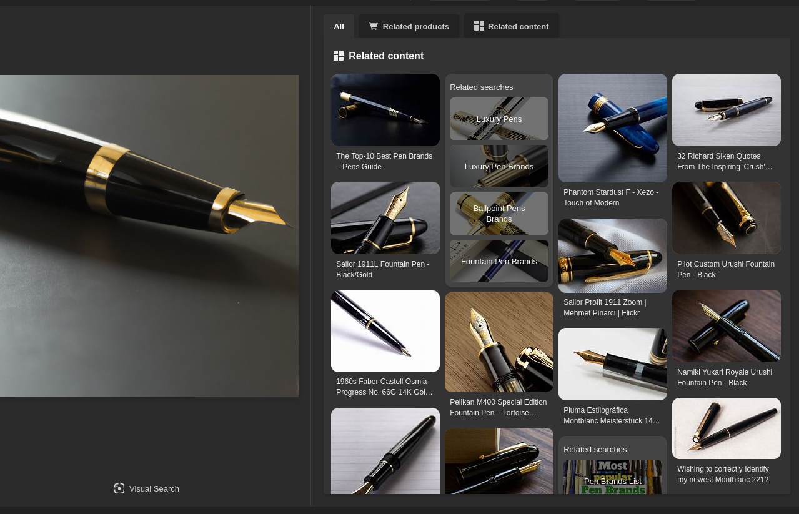Click the Related products cart icon
This screenshot has height=514, width=799.
click(x=374, y=26)
